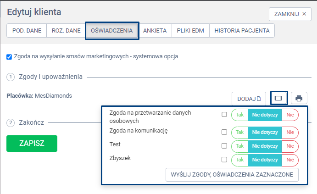Viewport: 317px width, 194px height.
Task: Open the HISTORIA PACJENTA tab
Action: [x=242, y=31]
